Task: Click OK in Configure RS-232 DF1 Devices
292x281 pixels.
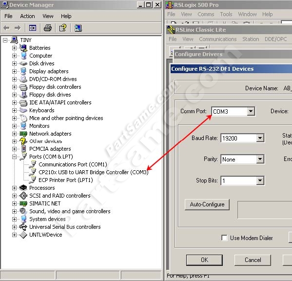Action: pyautogui.click(x=204, y=260)
